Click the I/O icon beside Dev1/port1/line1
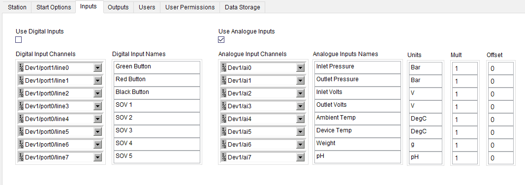 pos(21,81)
